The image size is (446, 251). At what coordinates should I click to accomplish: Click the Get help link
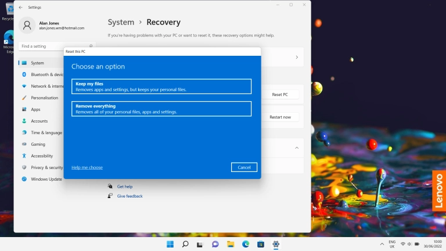(125, 187)
